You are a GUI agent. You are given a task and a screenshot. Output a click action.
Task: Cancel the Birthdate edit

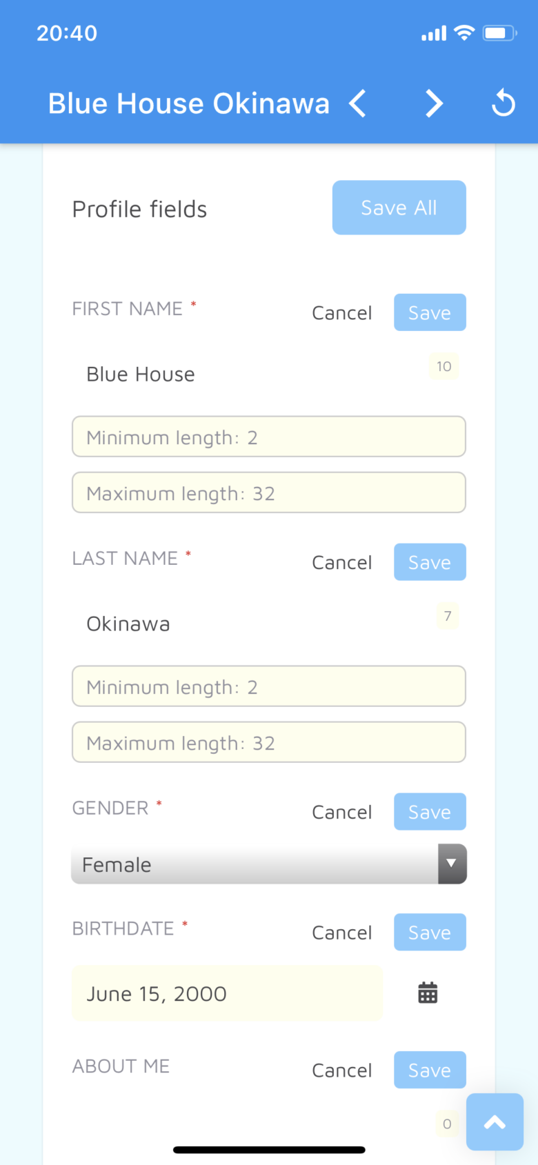342,933
